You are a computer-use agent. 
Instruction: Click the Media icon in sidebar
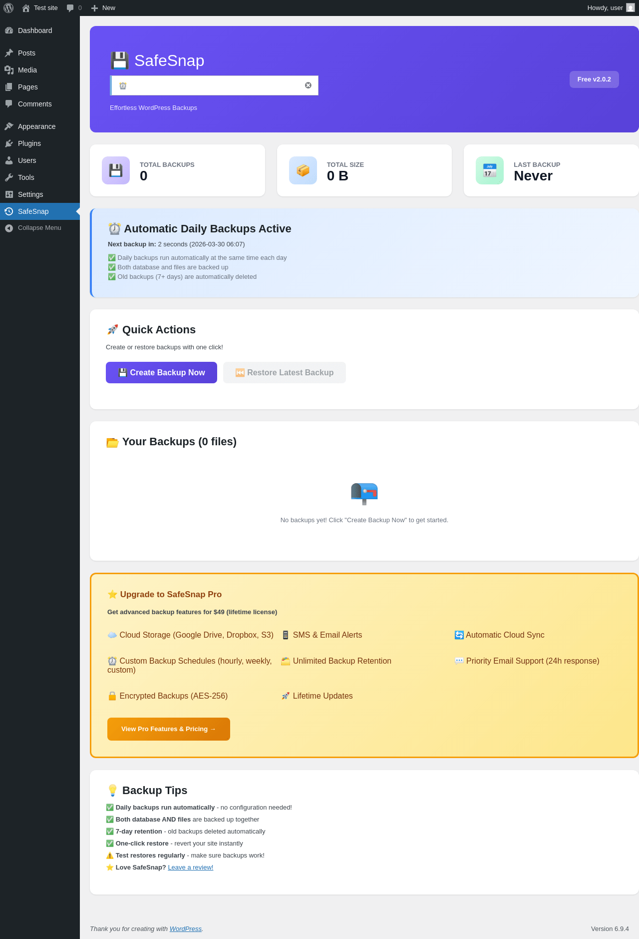coord(9,70)
